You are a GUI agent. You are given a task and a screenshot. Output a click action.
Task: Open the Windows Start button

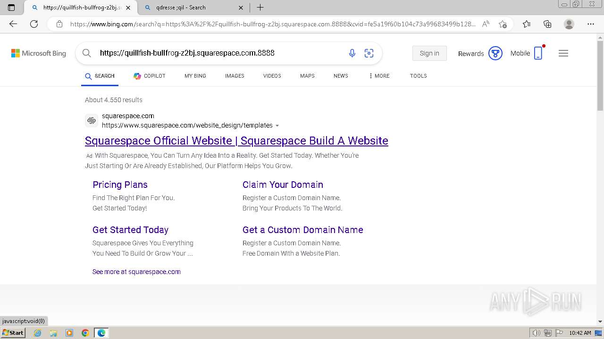pyautogui.click(x=13, y=333)
